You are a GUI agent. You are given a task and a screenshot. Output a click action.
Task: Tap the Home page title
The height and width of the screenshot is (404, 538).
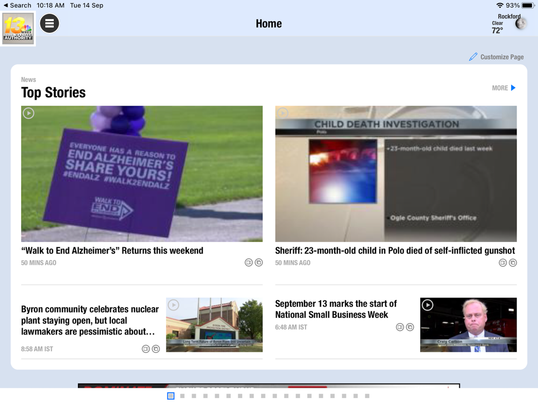(x=268, y=23)
